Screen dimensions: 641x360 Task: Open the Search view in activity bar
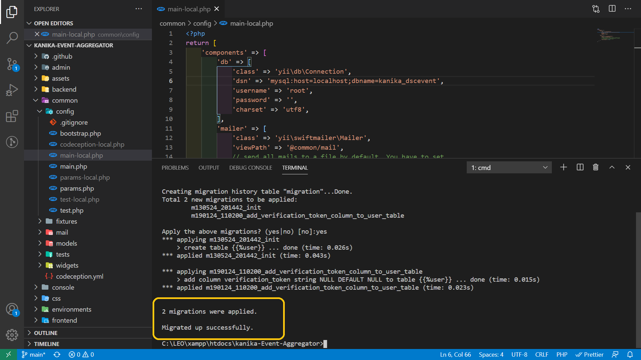12,38
